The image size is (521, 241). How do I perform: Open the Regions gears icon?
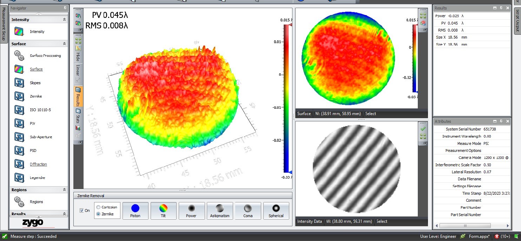pyautogui.click(x=19, y=202)
